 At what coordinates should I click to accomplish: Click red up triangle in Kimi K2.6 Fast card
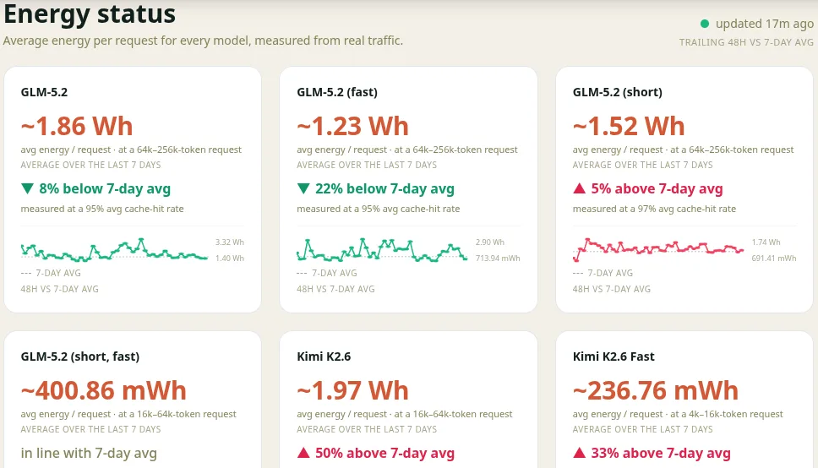(579, 453)
